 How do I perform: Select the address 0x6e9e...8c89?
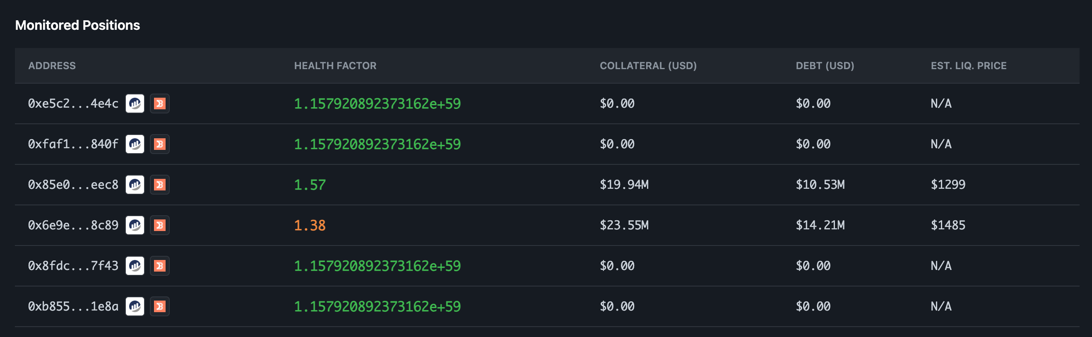pos(73,225)
